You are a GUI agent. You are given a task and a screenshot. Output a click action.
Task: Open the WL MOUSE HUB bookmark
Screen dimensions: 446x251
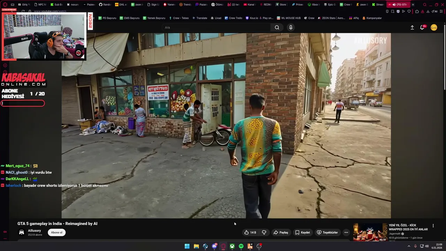[x=289, y=18]
